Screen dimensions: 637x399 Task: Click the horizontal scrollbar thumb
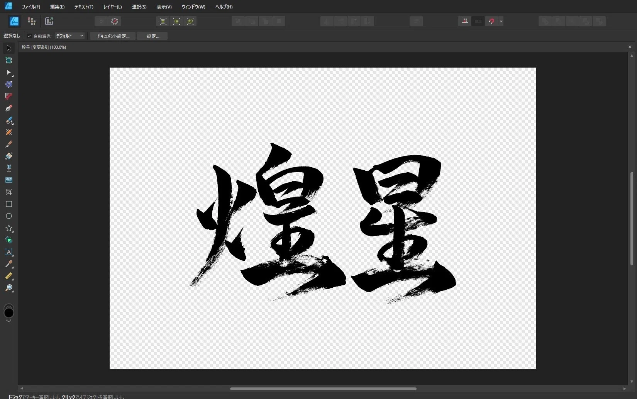click(323, 389)
